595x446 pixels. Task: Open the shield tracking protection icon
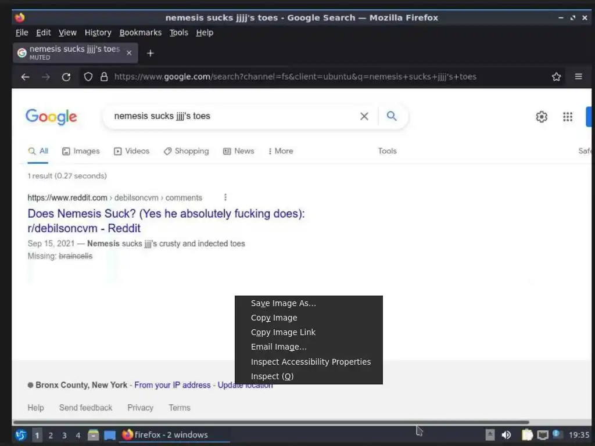[x=88, y=77]
